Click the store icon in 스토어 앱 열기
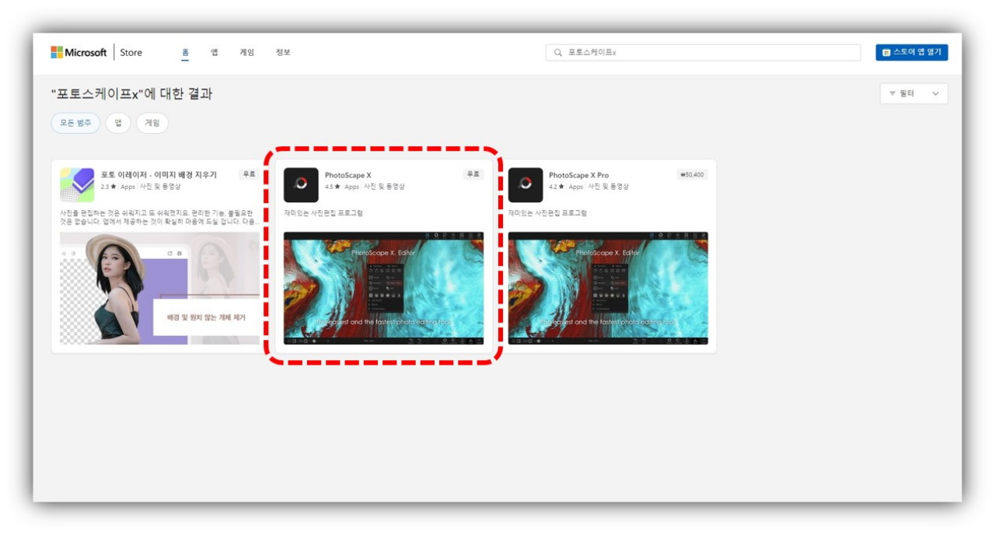The width and height of the screenshot is (995, 535). [886, 53]
